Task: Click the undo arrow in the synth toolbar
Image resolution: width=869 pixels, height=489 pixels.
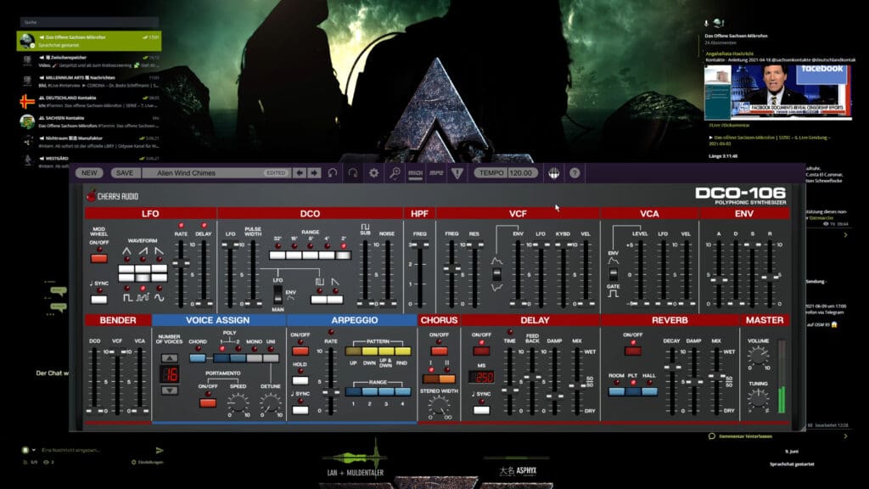Action: 333,173
